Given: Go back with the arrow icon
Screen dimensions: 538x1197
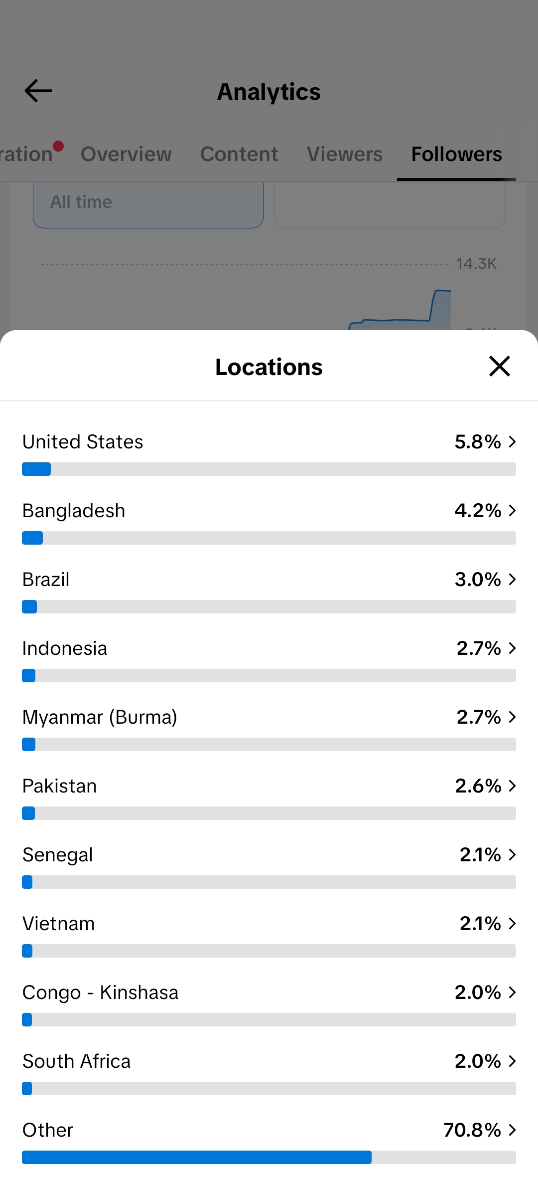Looking at the screenshot, I should click(x=38, y=91).
